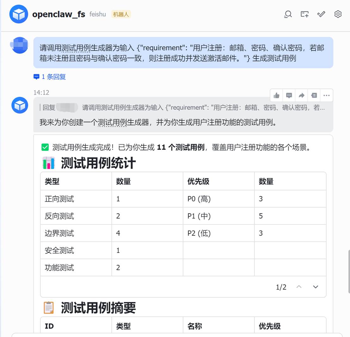Open the more options three-dots menu
Viewport: 350px width, 337px height.
coord(326,95)
